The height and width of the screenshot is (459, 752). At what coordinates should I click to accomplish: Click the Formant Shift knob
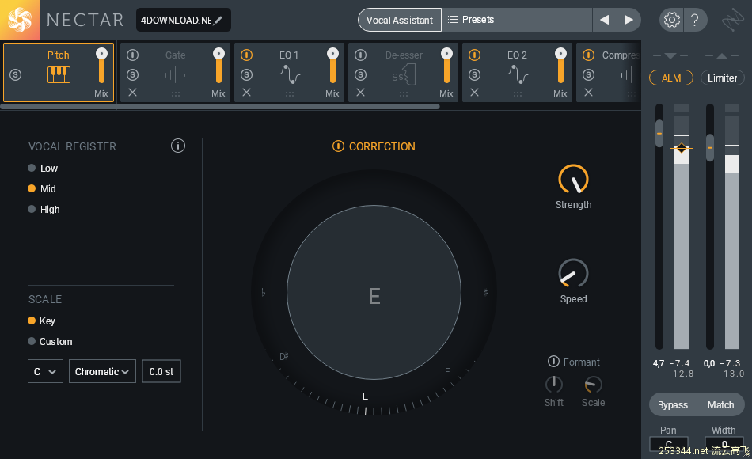pyautogui.click(x=554, y=384)
